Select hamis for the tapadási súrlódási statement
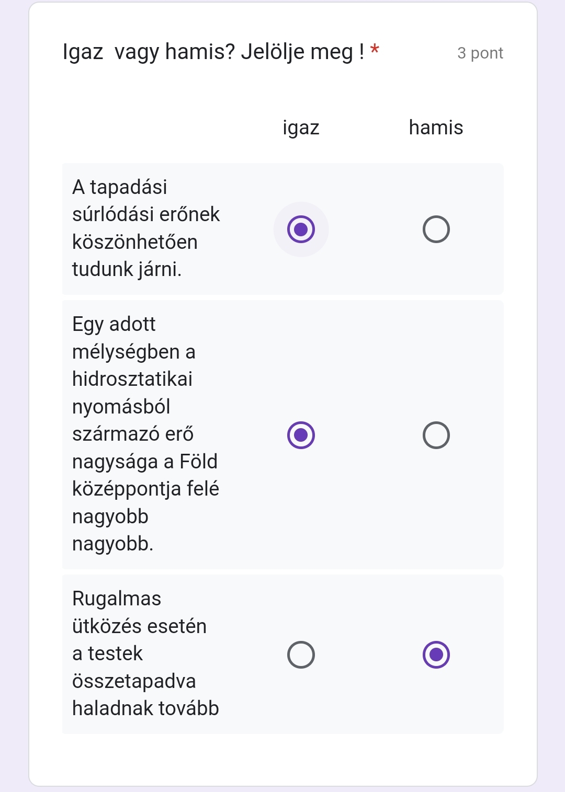The width and height of the screenshot is (565, 792). point(436,229)
